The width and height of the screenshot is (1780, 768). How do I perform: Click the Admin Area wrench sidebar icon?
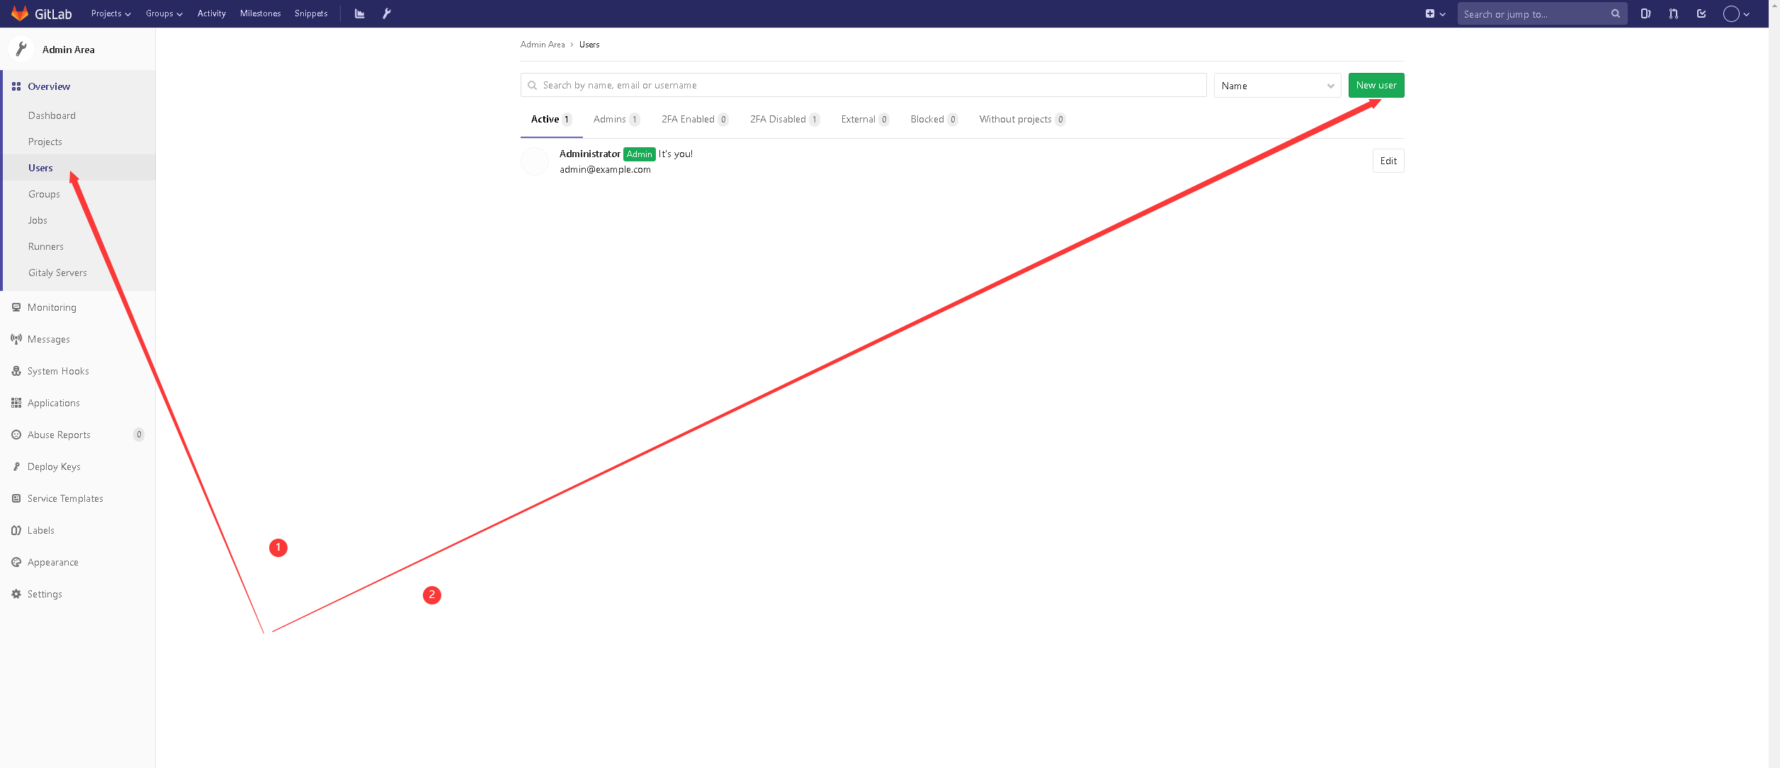pos(21,50)
